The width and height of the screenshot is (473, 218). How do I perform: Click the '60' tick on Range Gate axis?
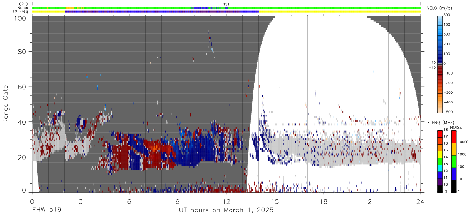(21, 87)
